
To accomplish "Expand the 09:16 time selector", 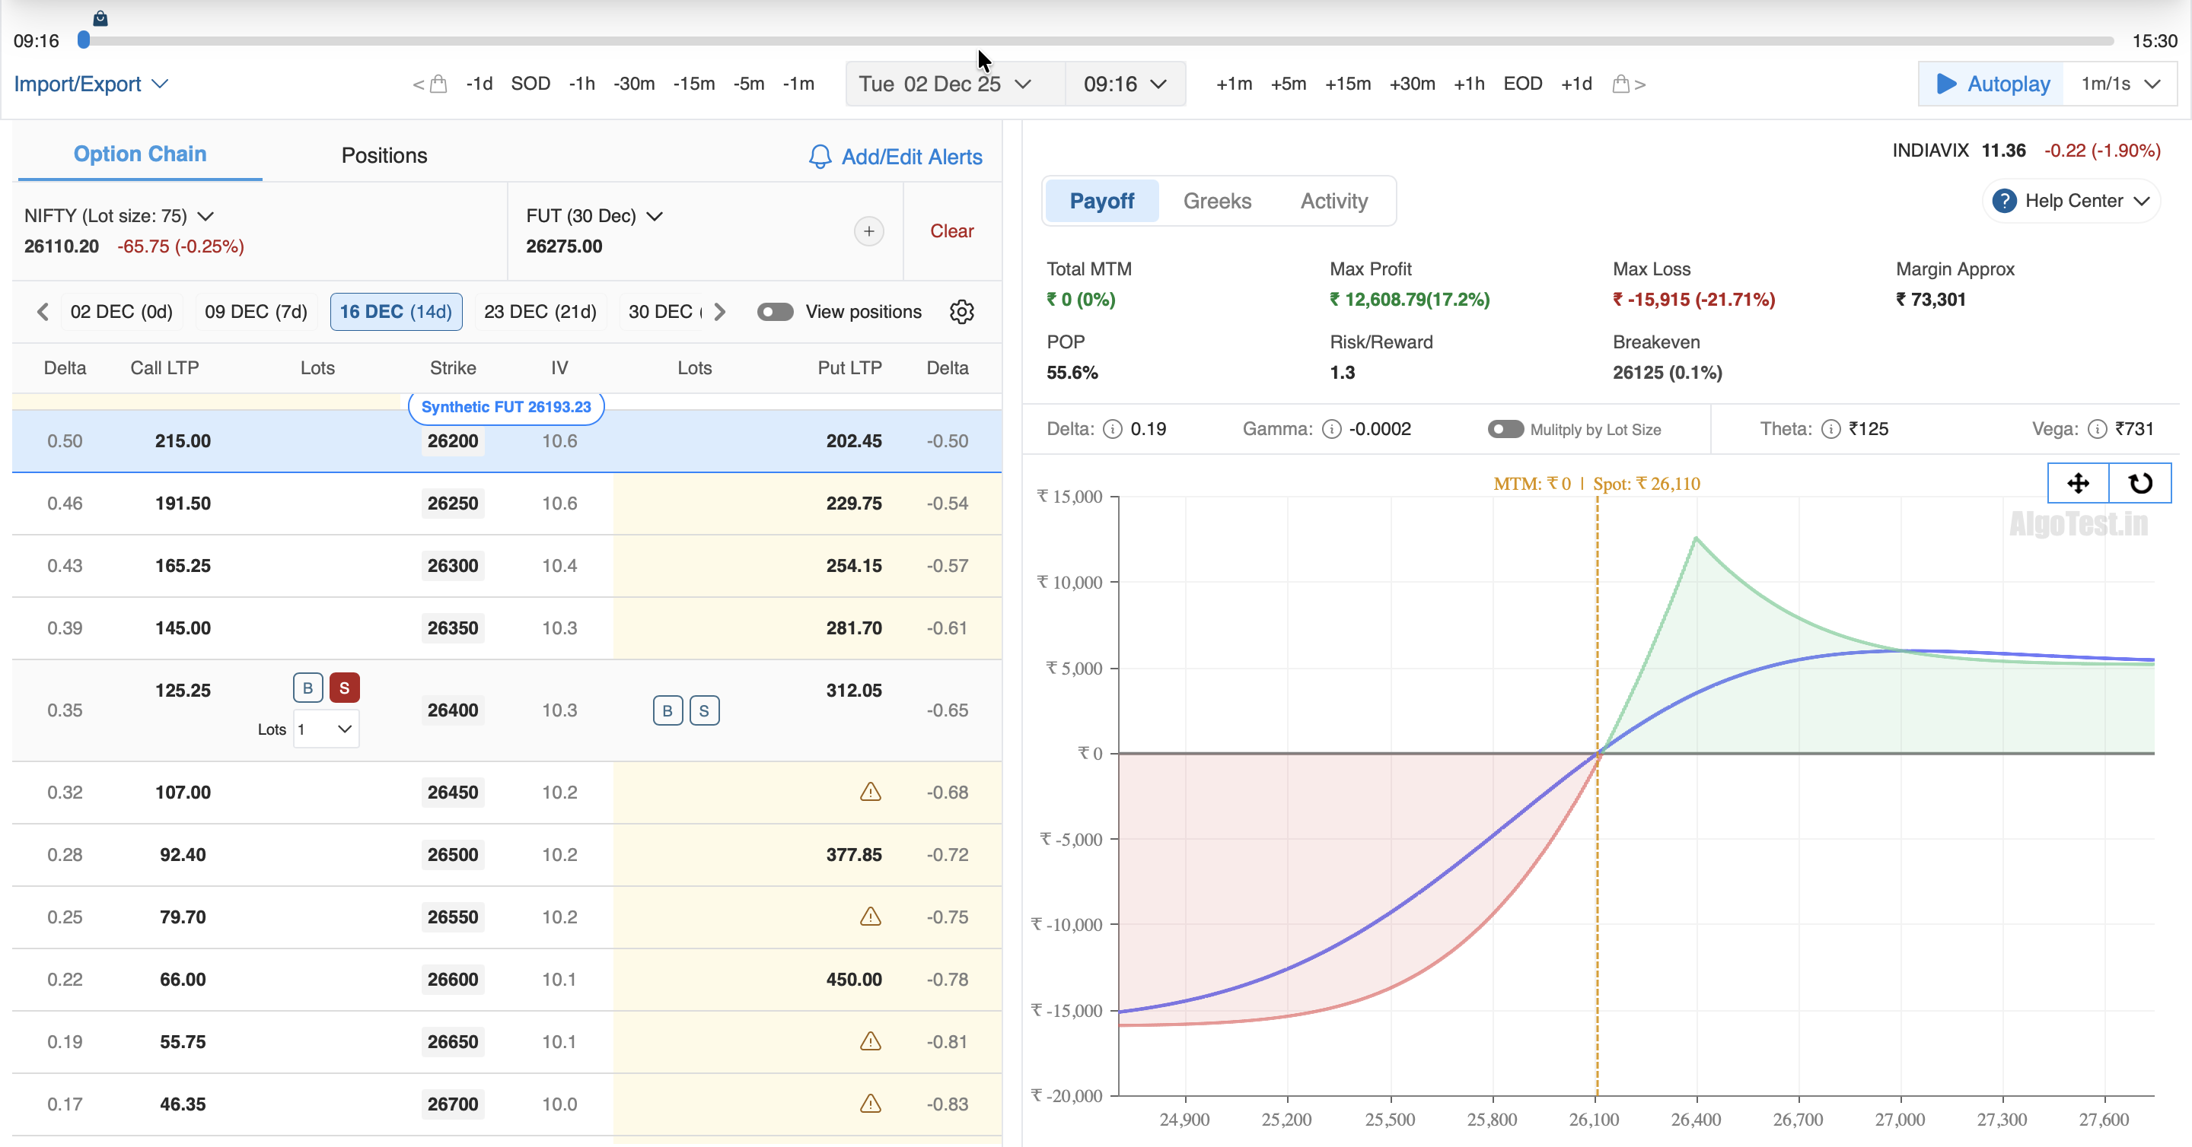I will pos(1124,84).
